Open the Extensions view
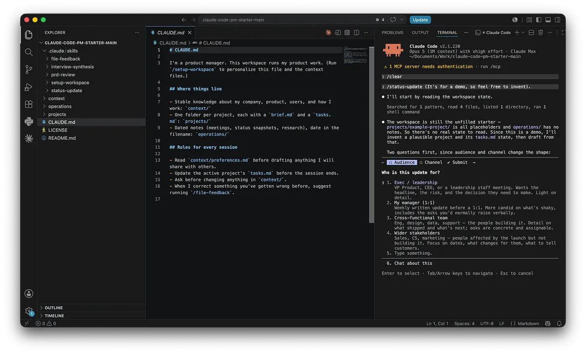This screenshot has height=354, width=586. click(29, 104)
